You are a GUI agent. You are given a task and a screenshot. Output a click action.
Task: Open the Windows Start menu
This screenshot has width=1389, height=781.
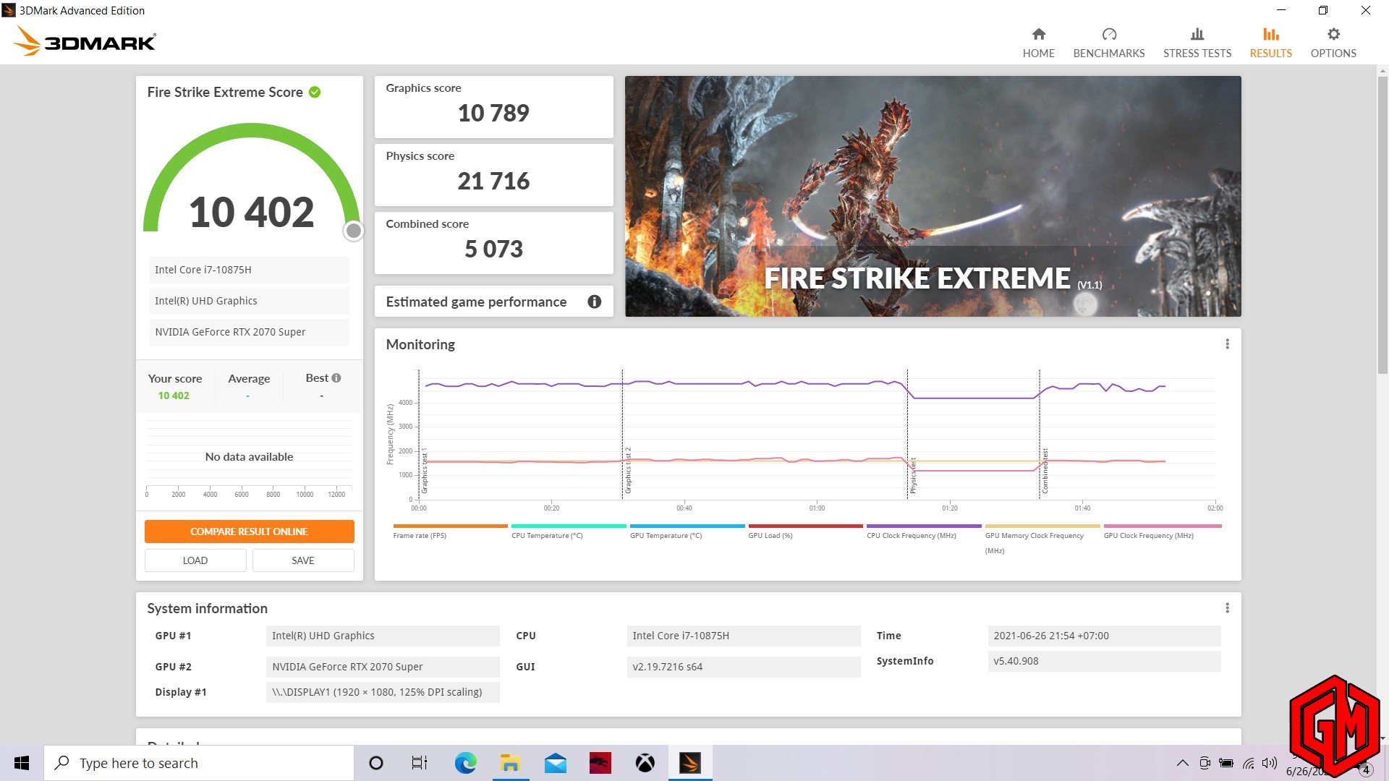coord(22,763)
